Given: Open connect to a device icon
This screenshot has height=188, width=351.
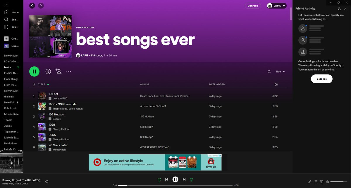Looking at the screenshot, I should pos(321,182).
